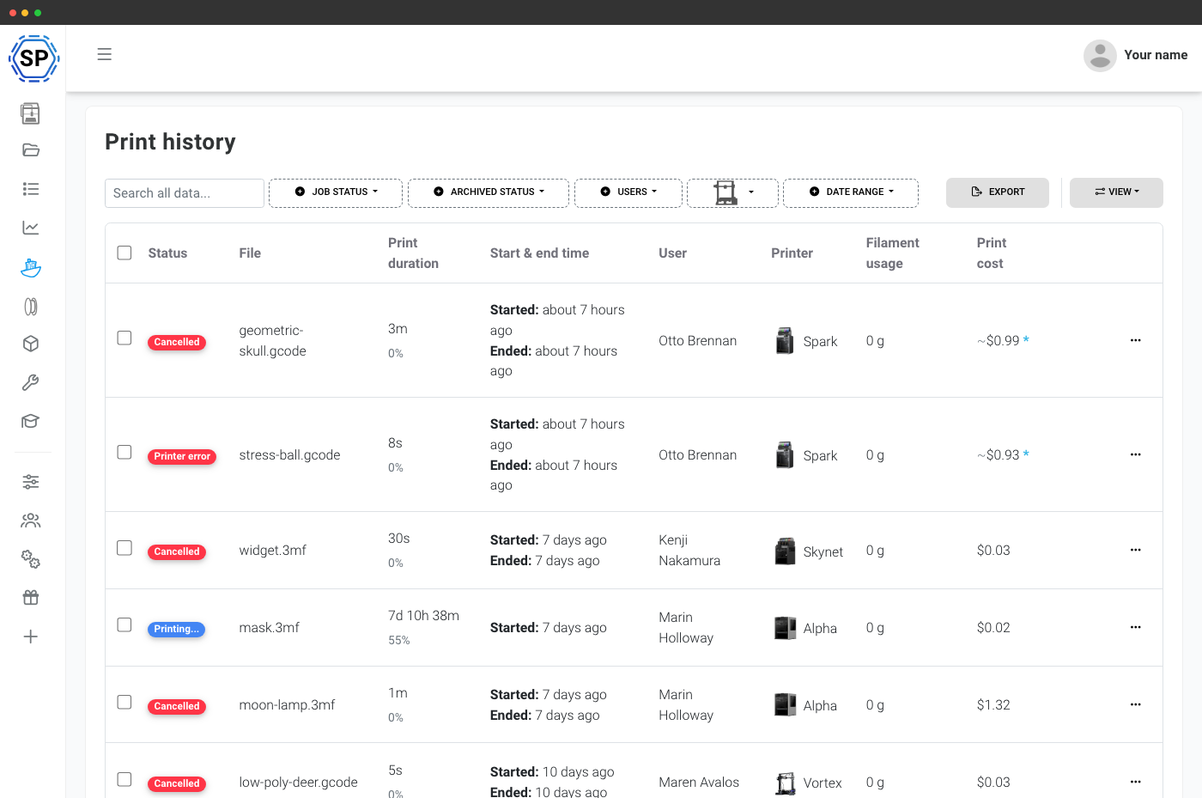Click the user avatar icon
Viewport: 1202px width, 798px height.
(x=1100, y=55)
